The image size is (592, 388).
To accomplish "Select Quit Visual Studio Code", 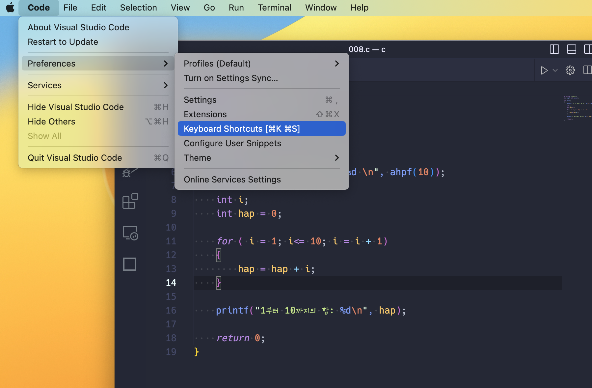I will [98, 158].
